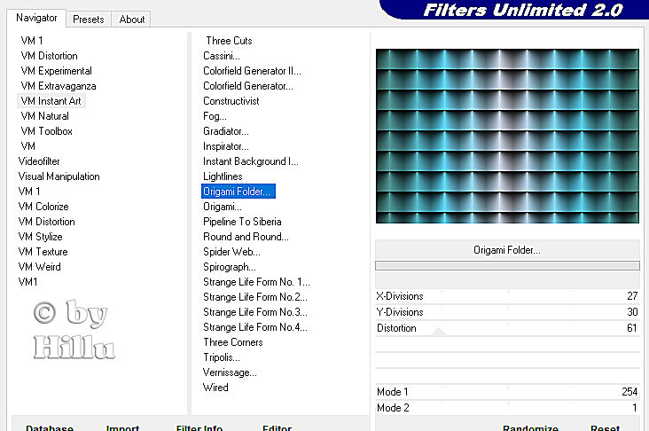The image size is (649, 431).
Task: Select the Visual Manipulation category
Action: pos(59,176)
